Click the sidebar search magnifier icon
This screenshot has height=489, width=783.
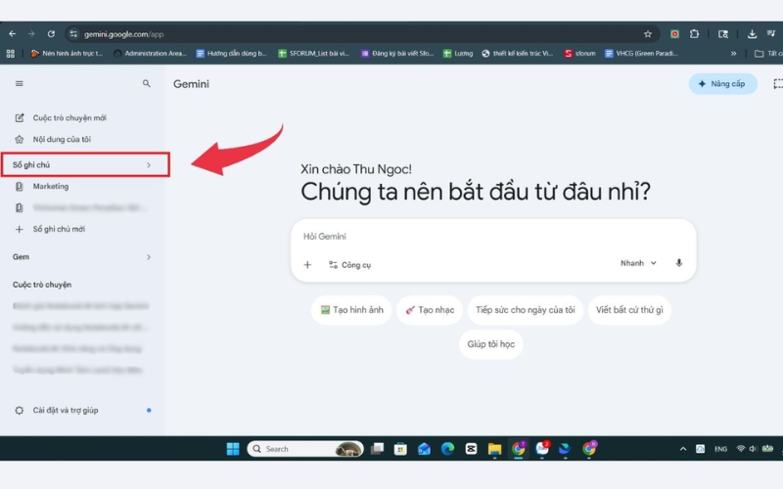pyautogui.click(x=146, y=83)
